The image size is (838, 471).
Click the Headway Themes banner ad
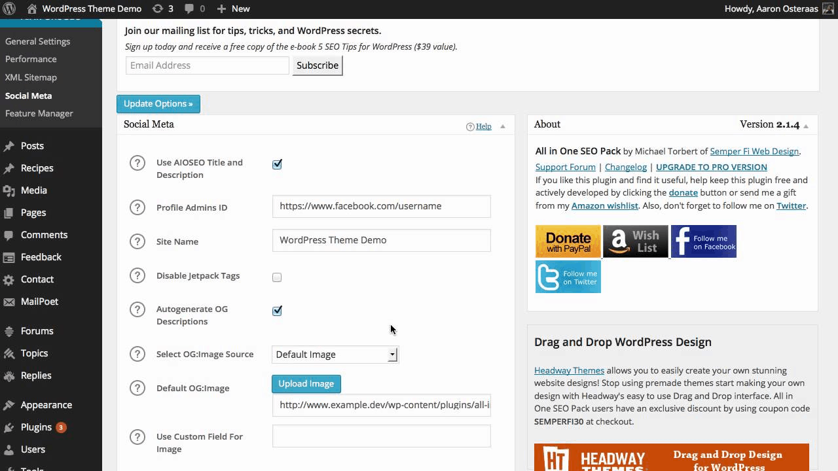(672, 457)
